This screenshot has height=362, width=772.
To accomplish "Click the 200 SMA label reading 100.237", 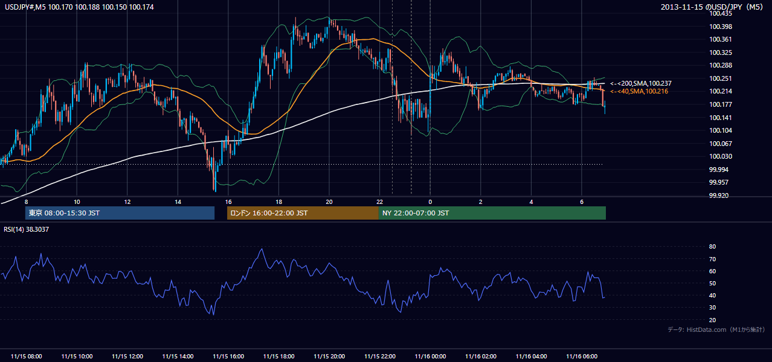I will [641, 83].
